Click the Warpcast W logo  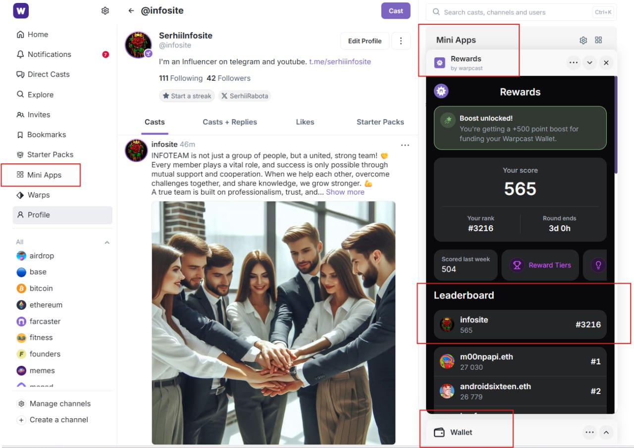point(21,10)
